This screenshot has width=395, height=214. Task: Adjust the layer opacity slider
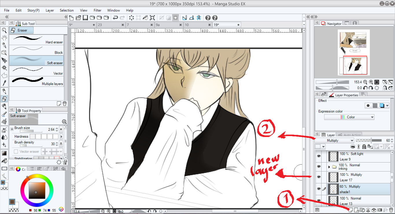[x=371, y=140]
